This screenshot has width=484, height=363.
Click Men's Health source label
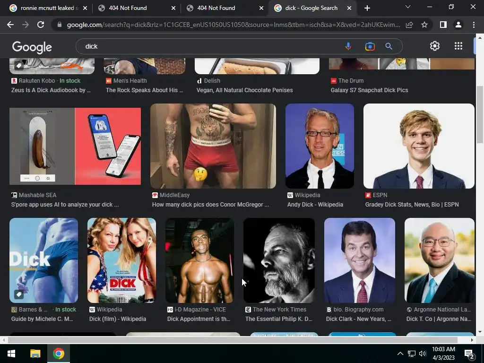click(130, 80)
